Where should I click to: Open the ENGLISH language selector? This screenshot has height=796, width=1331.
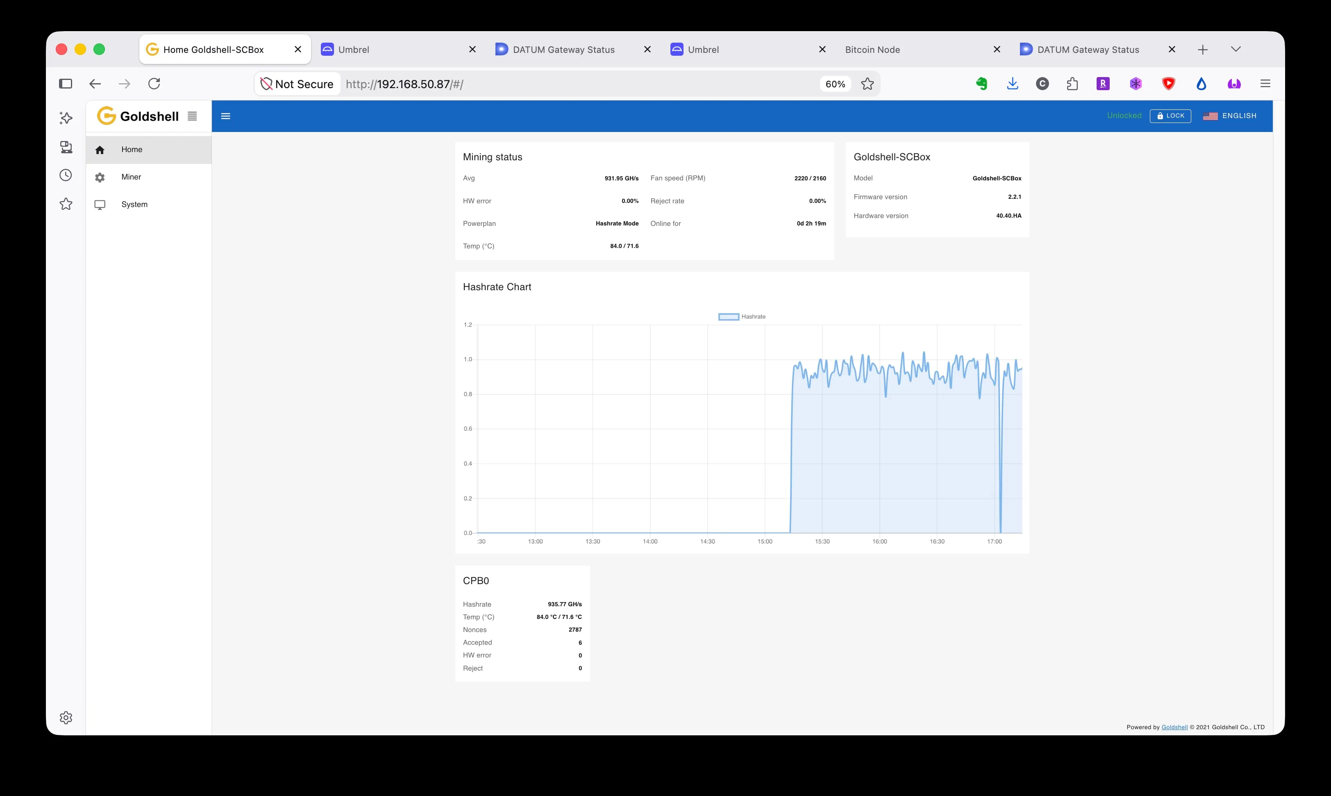click(x=1230, y=116)
